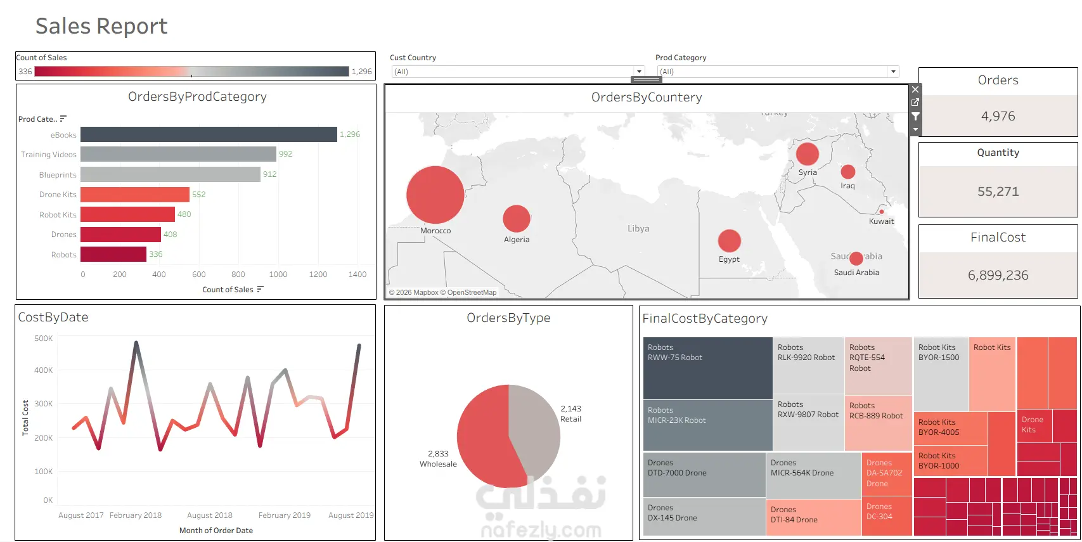Grab the map panel move handle
Image resolution: width=1082 pixels, height=542 pixels.
point(647,79)
